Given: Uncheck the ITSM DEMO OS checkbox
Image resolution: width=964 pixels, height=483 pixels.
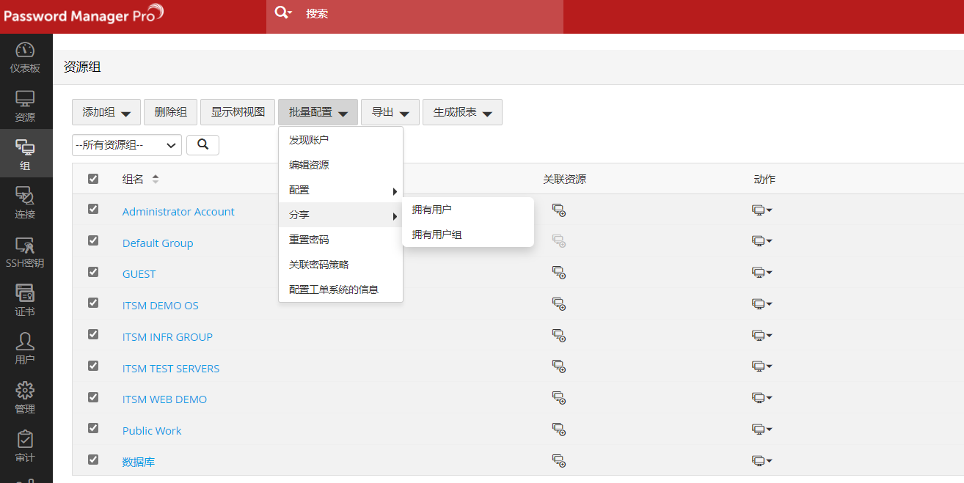Looking at the screenshot, I should pos(93,303).
